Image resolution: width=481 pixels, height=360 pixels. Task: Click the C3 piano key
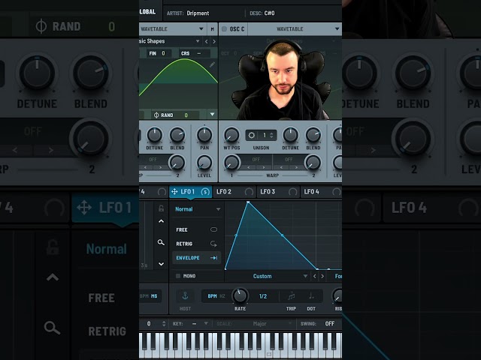[269, 345]
